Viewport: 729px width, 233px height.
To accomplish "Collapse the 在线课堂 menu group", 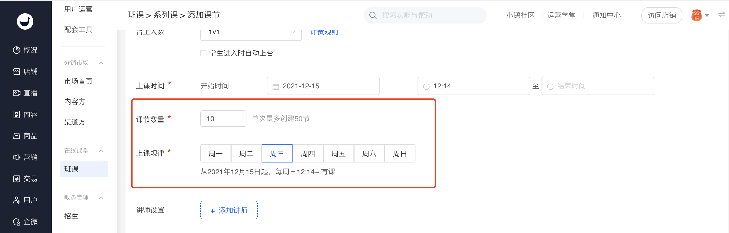I will pyautogui.click(x=101, y=150).
